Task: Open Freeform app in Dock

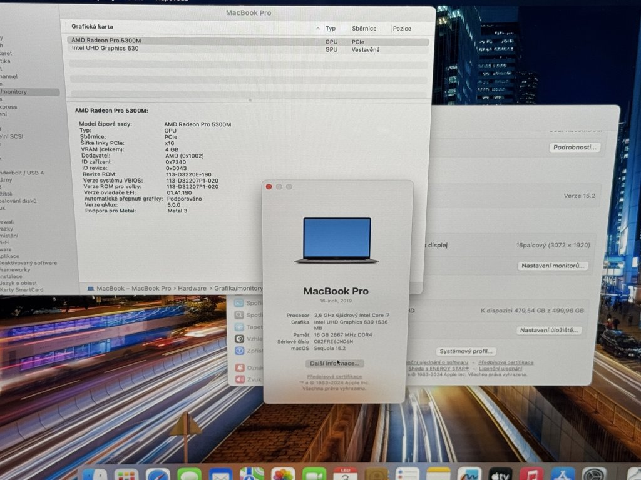Action: click(469, 475)
